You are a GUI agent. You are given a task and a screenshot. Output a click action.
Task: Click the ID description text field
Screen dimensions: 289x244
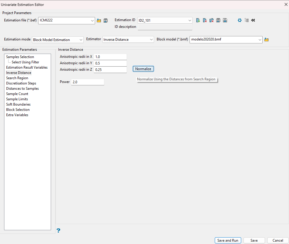[165, 27]
